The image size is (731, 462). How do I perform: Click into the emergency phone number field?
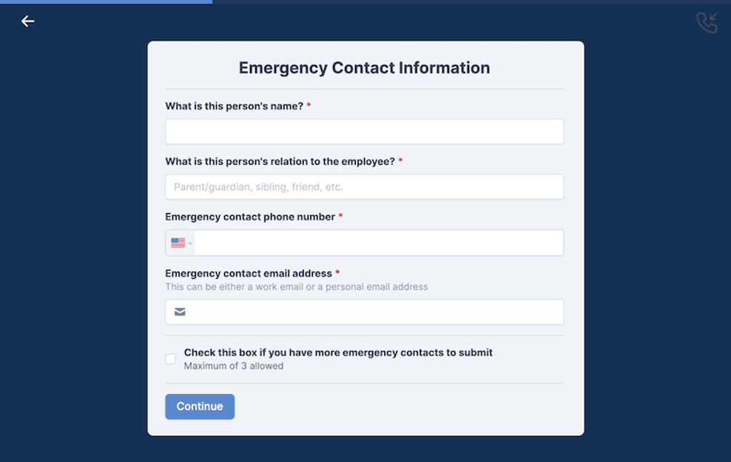(x=377, y=242)
